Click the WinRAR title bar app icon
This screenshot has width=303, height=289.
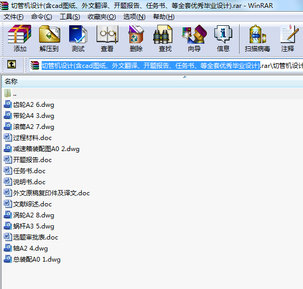(4, 6)
